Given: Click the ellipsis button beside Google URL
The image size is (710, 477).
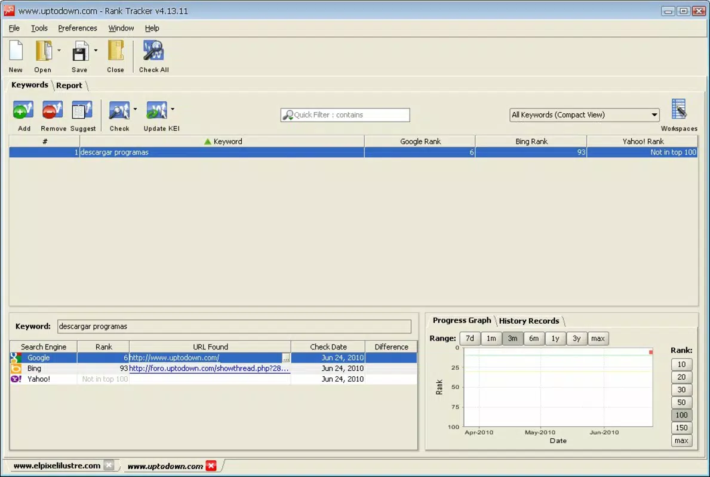Looking at the screenshot, I should tap(285, 358).
